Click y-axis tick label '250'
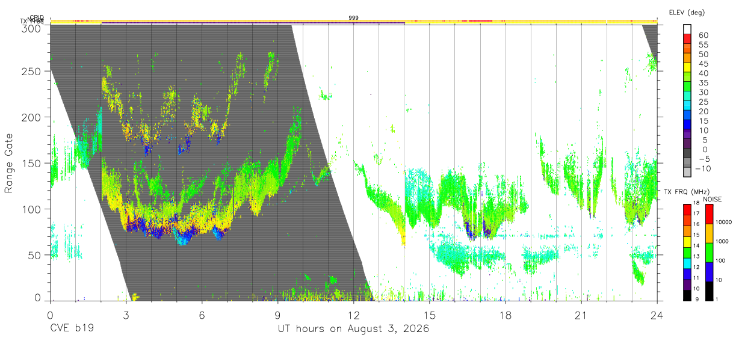Image resolution: width=739 pixels, height=341 pixels. pyautogui.click(x=31, y=71)
